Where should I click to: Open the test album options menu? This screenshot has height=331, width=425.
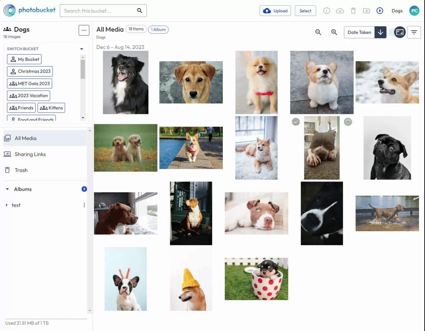point(84,205)
